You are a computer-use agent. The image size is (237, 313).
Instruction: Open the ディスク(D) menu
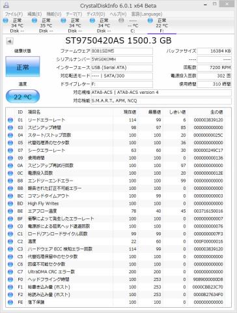96,14
